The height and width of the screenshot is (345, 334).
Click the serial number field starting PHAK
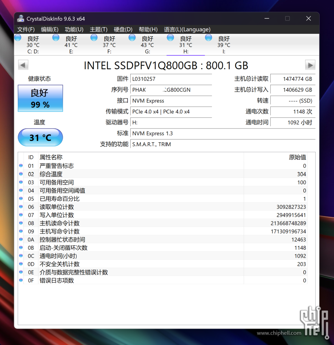pyautogui.click(x=171, y=90)
